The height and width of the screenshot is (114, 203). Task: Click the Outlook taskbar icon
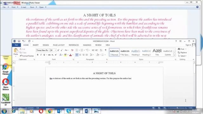coord(59,111)
